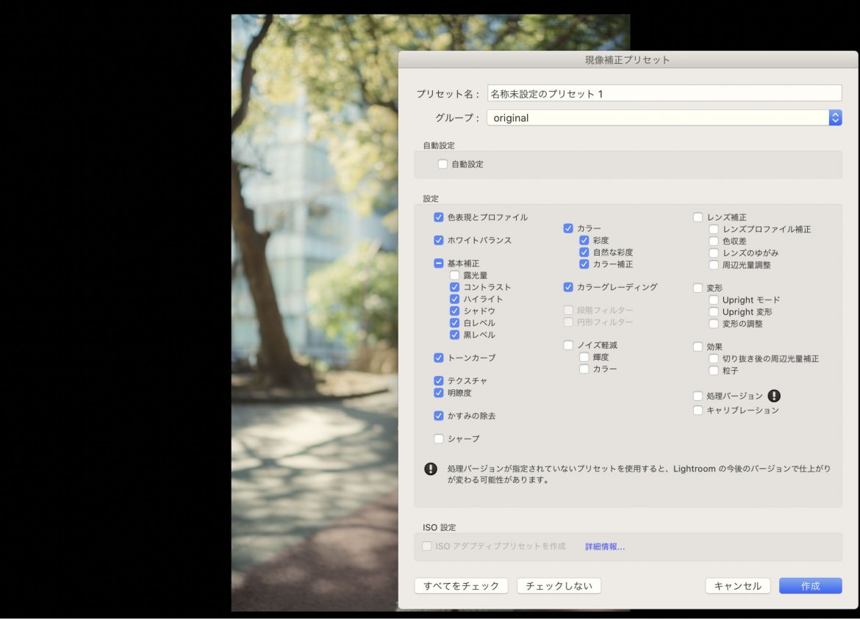Check レンズのゆがみ
This screenshot has width=860, height=619.
point(714,253)
